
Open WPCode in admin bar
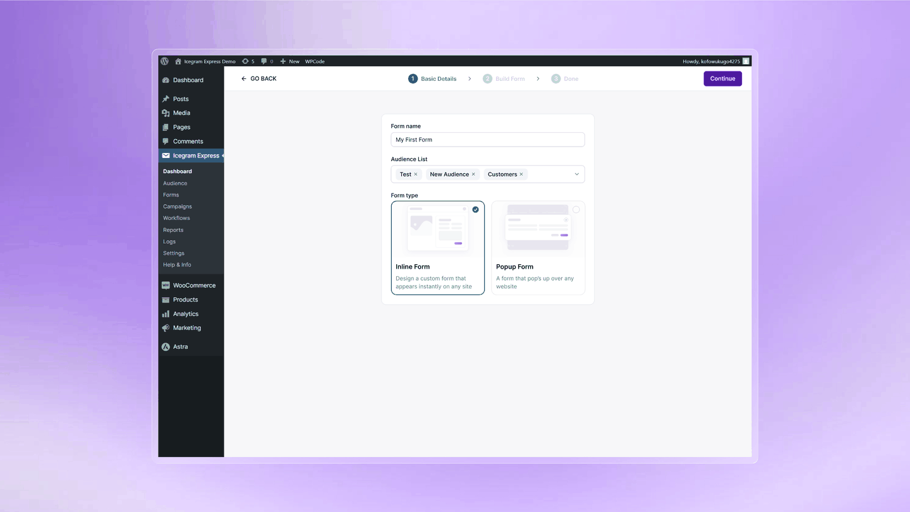(315, 61)
